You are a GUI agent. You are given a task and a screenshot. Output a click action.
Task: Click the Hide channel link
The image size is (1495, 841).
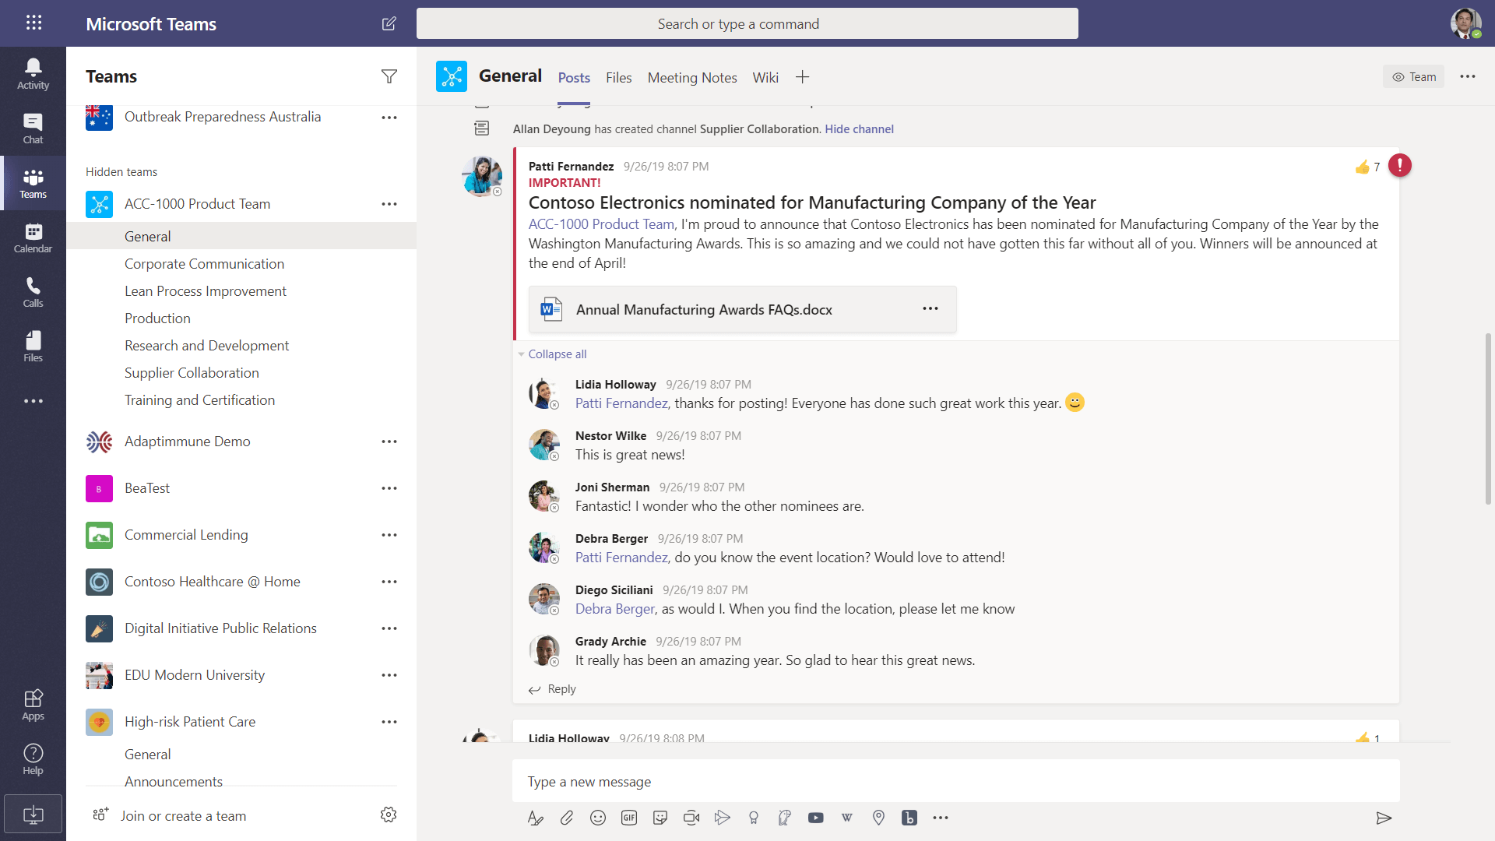point(859,129)
